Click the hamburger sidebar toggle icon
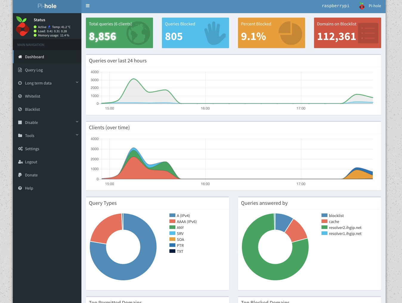 tap(88, 6)
